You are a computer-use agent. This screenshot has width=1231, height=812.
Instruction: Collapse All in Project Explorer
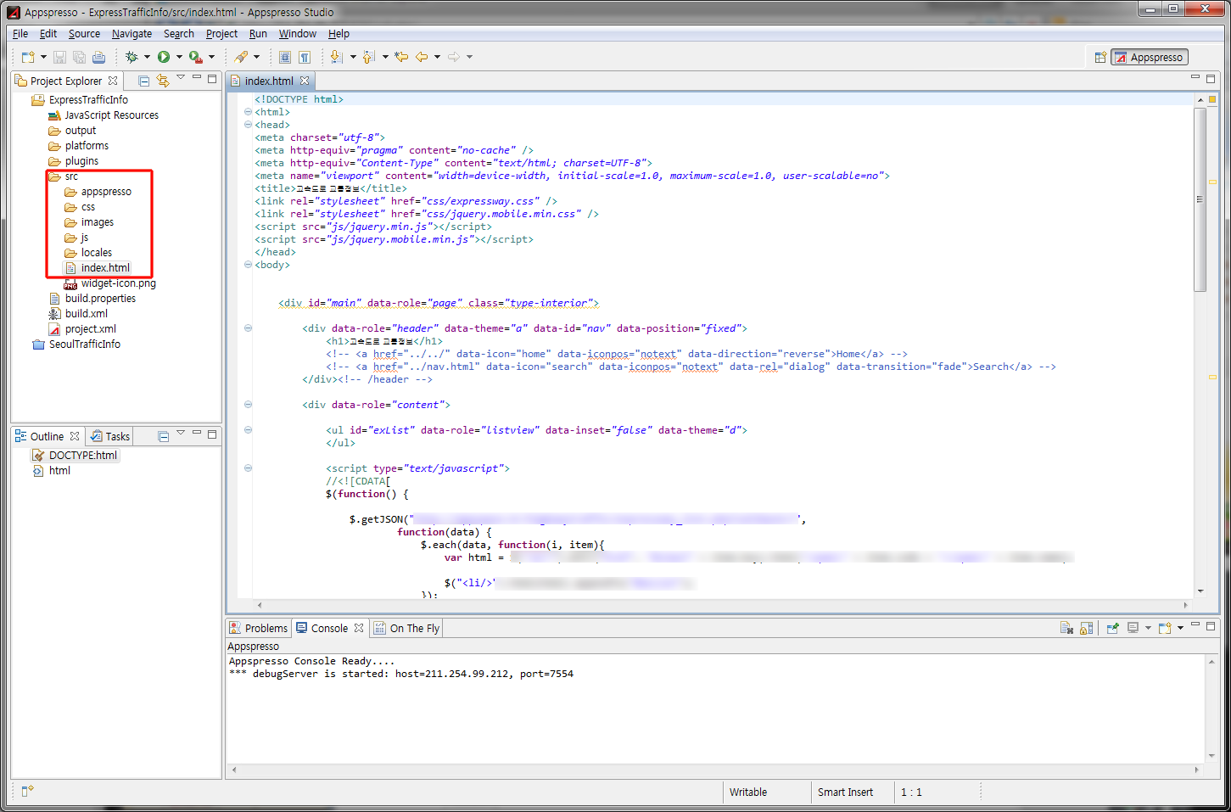click(x=144, y=81)
